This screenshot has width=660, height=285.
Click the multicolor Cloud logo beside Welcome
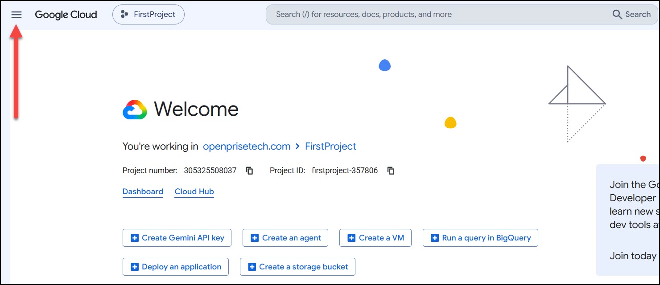pos(135,110)
